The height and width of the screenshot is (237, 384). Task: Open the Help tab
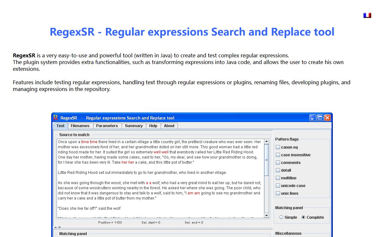(x=153, y=126)
